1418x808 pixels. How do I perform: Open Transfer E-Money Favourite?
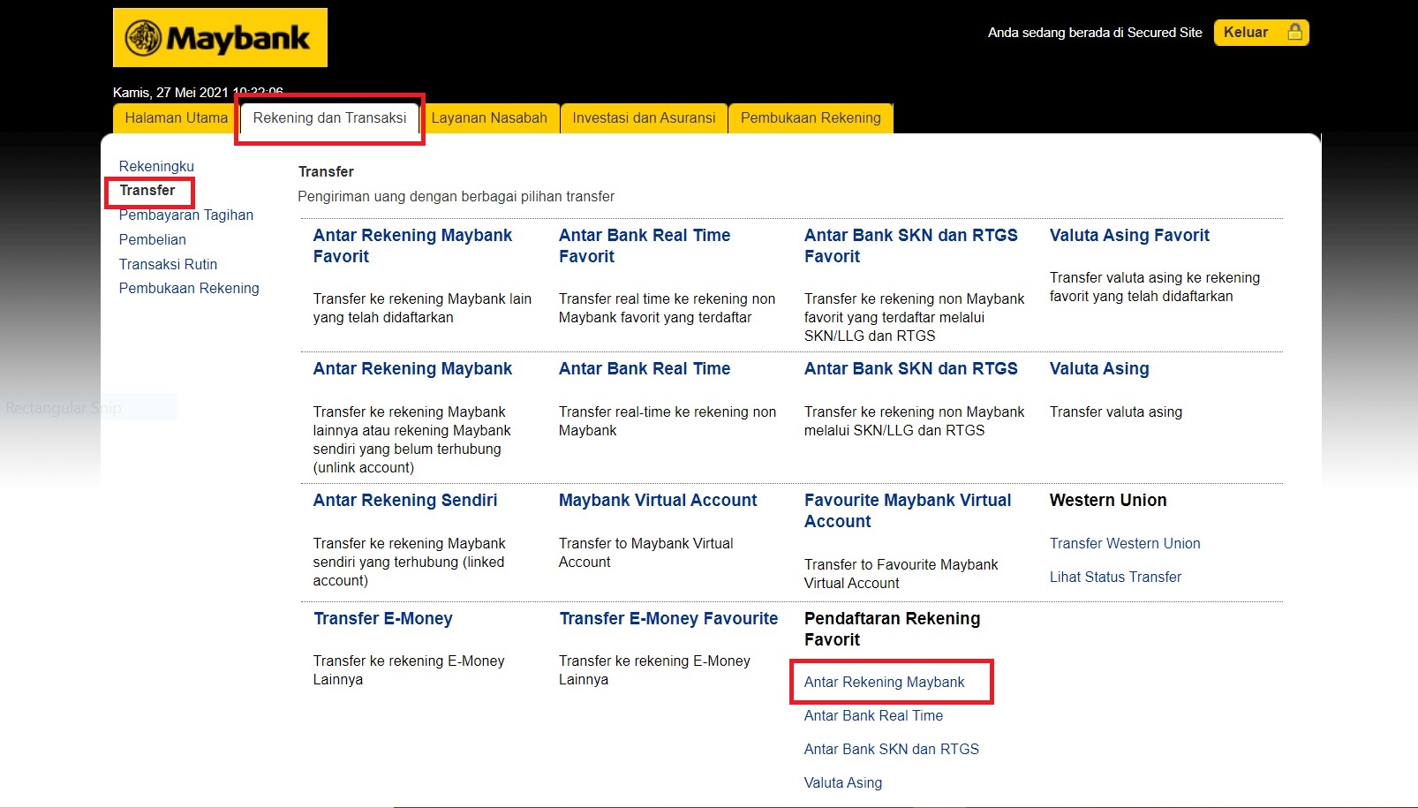click(668, 619)
